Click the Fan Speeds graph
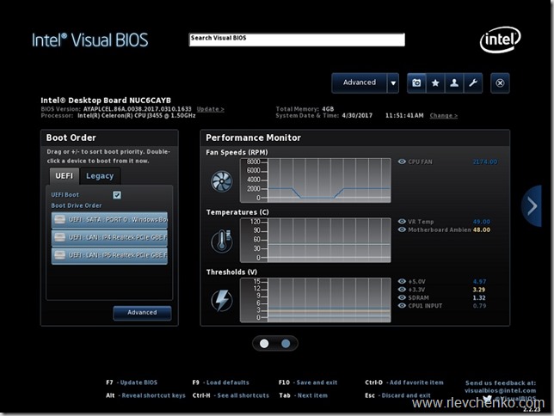The width and height of the screenshot is (554, 416). point(316,180)
